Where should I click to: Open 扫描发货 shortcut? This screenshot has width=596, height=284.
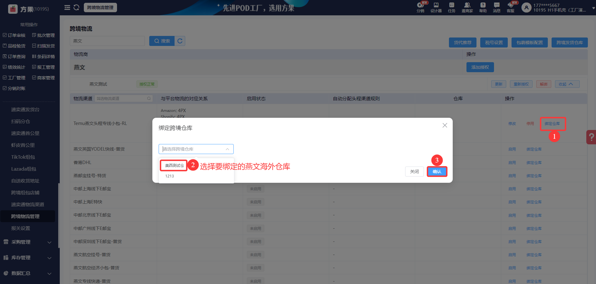tap(43, 46)
